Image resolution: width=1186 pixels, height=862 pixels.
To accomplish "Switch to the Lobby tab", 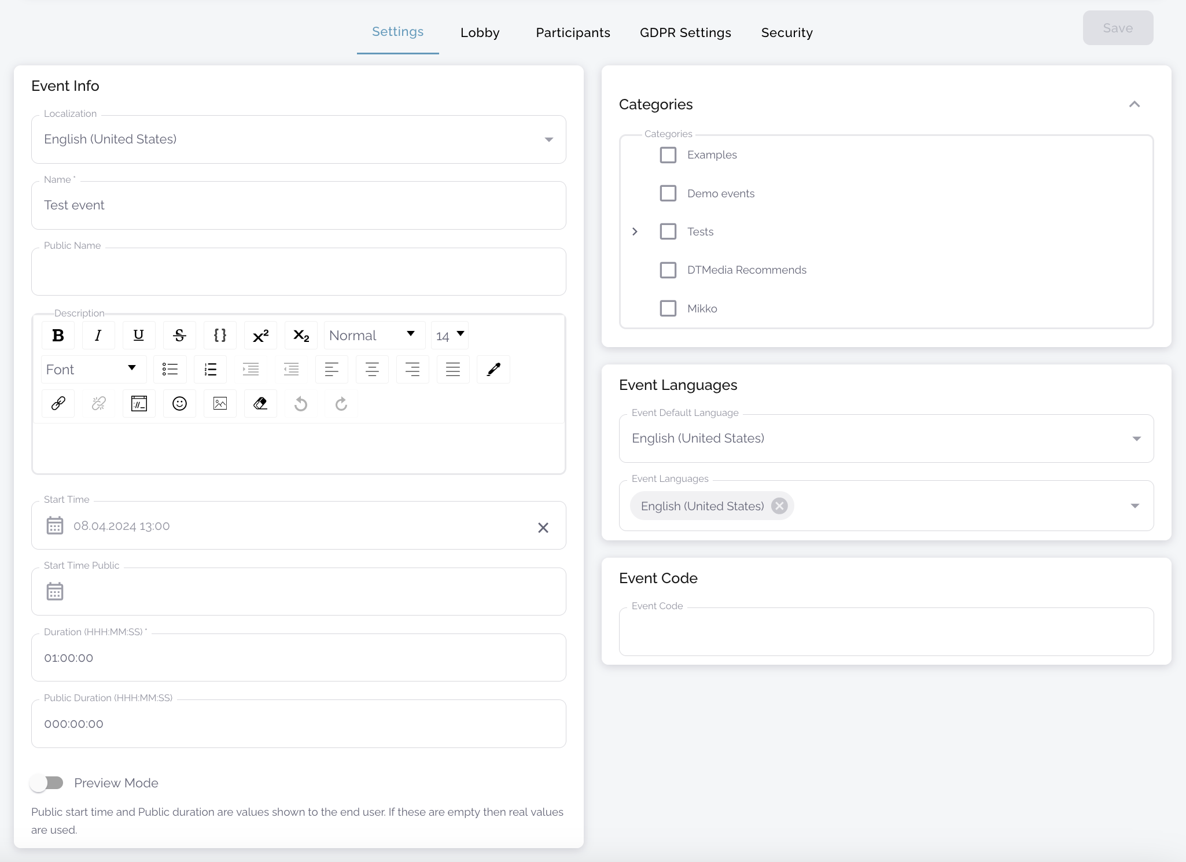I will (x=480, y=32).
